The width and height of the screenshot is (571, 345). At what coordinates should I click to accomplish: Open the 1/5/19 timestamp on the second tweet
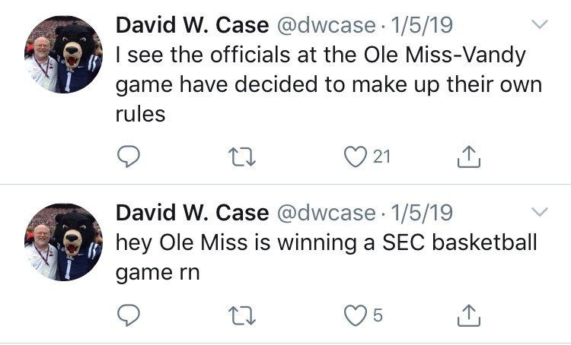pos(421,212)
